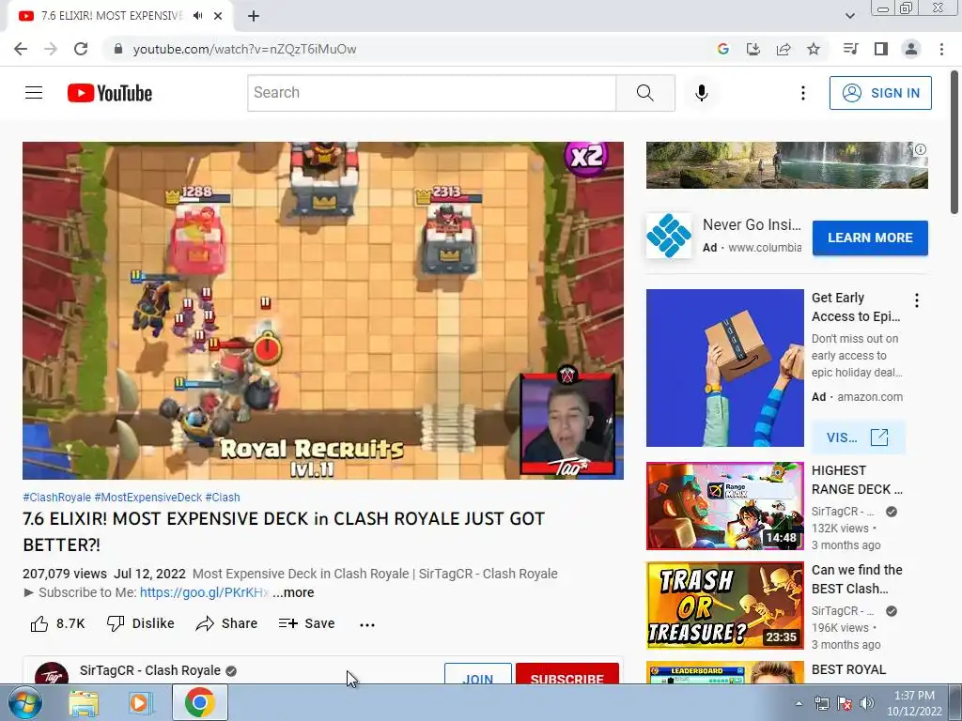Image resolution: width=962 pixels, height=721 pixels.
Task: Click the Google icon in address bar
Action: tap(722, 49)
